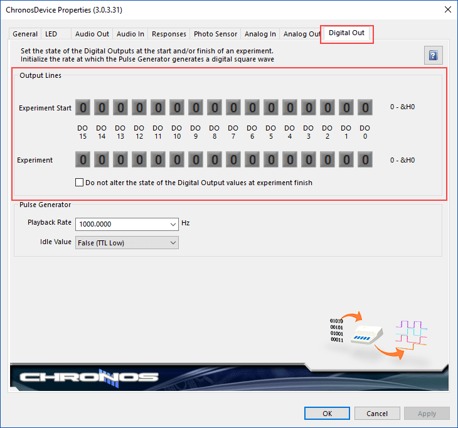Select the Photo Sensor tab
Image resolution: width=458 pixels, height=428 pixels.
215,34
